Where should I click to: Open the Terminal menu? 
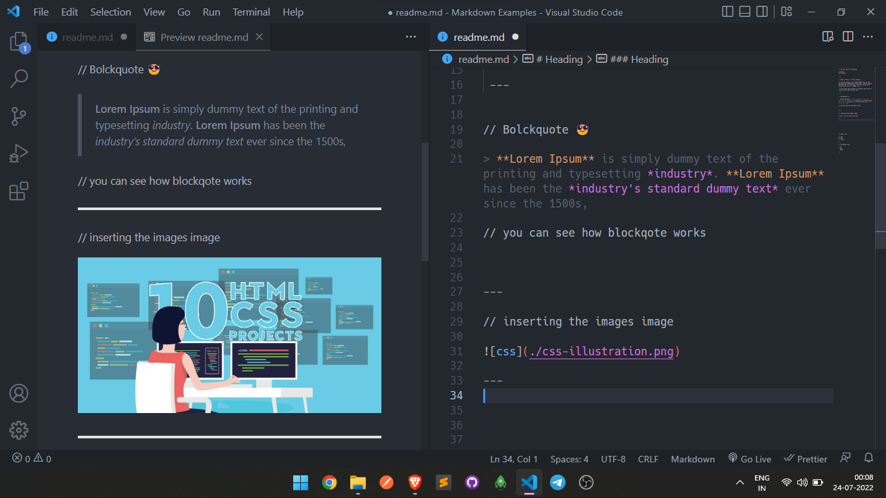(252, 12)
